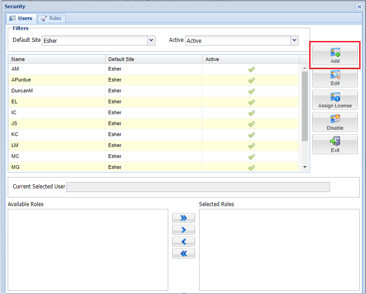Viewport: 366px width, 294px height.
Task: Move all roles back to Available
Action: pos(184,253)
